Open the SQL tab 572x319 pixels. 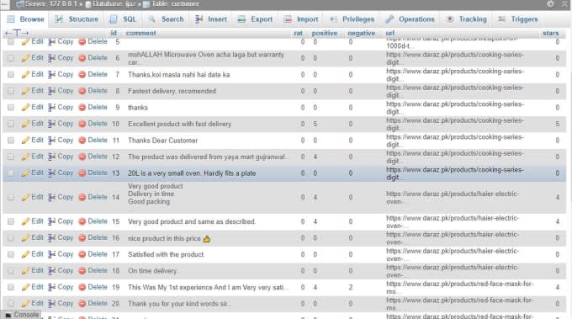pos(123,19)
